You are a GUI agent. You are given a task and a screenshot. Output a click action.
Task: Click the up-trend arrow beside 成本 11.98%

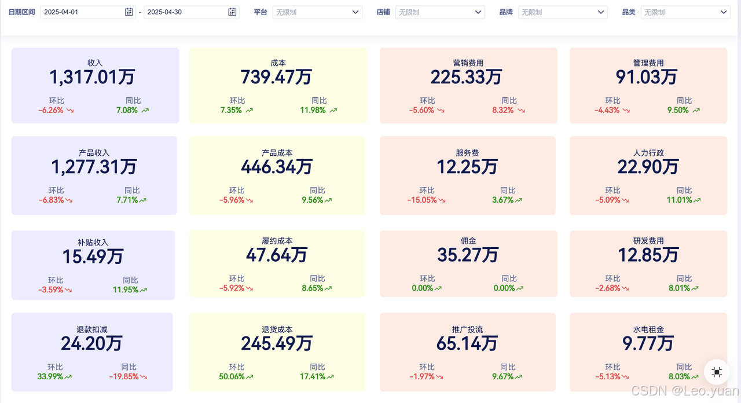tap(333, 110)
